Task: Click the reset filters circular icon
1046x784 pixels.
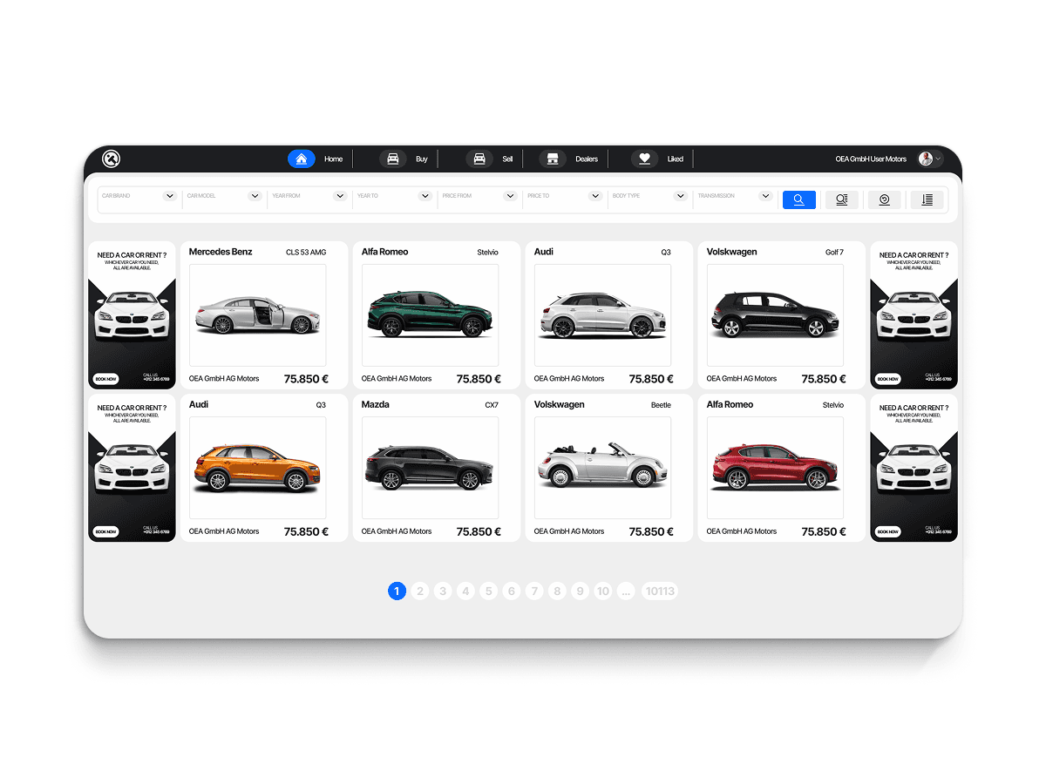Action: click(885, 199)
